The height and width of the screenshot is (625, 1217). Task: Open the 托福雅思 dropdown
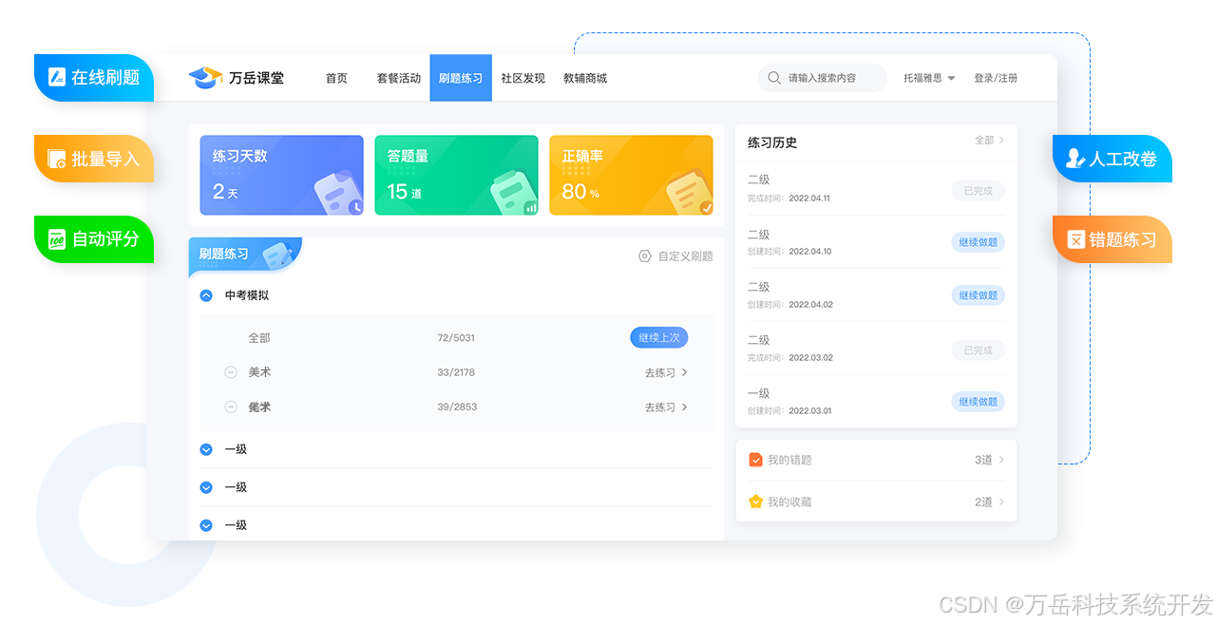[x=929, y=78]
